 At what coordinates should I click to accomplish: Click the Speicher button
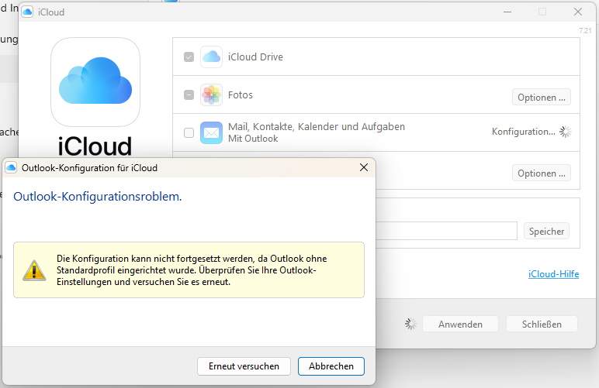[546, 231]
